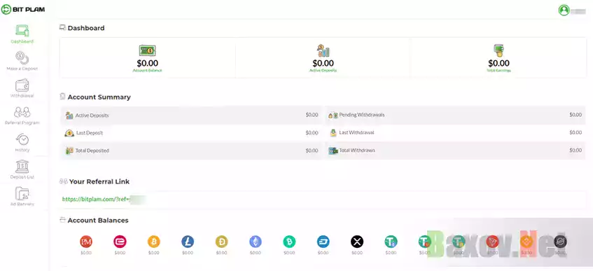The height and width of the screenshot is (271, 593).
Task: Click the Account Balance card
Action: point(148,58)
